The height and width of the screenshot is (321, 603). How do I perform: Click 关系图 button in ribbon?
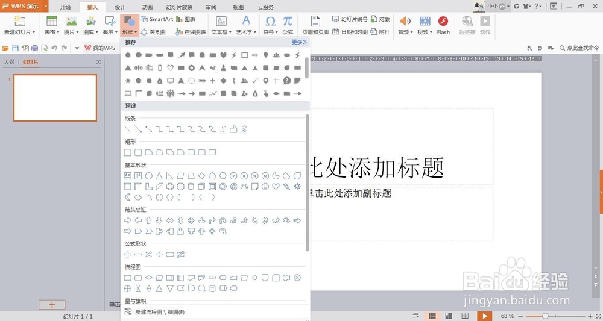pyautogui.click(x=153, y=32)
